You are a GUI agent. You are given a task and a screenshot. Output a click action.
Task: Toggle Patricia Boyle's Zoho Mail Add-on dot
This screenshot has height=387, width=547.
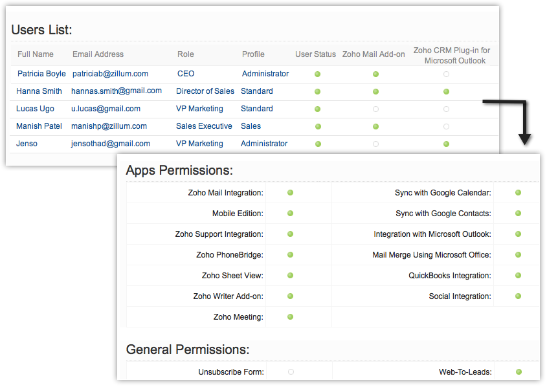click(x=375, y=74)
